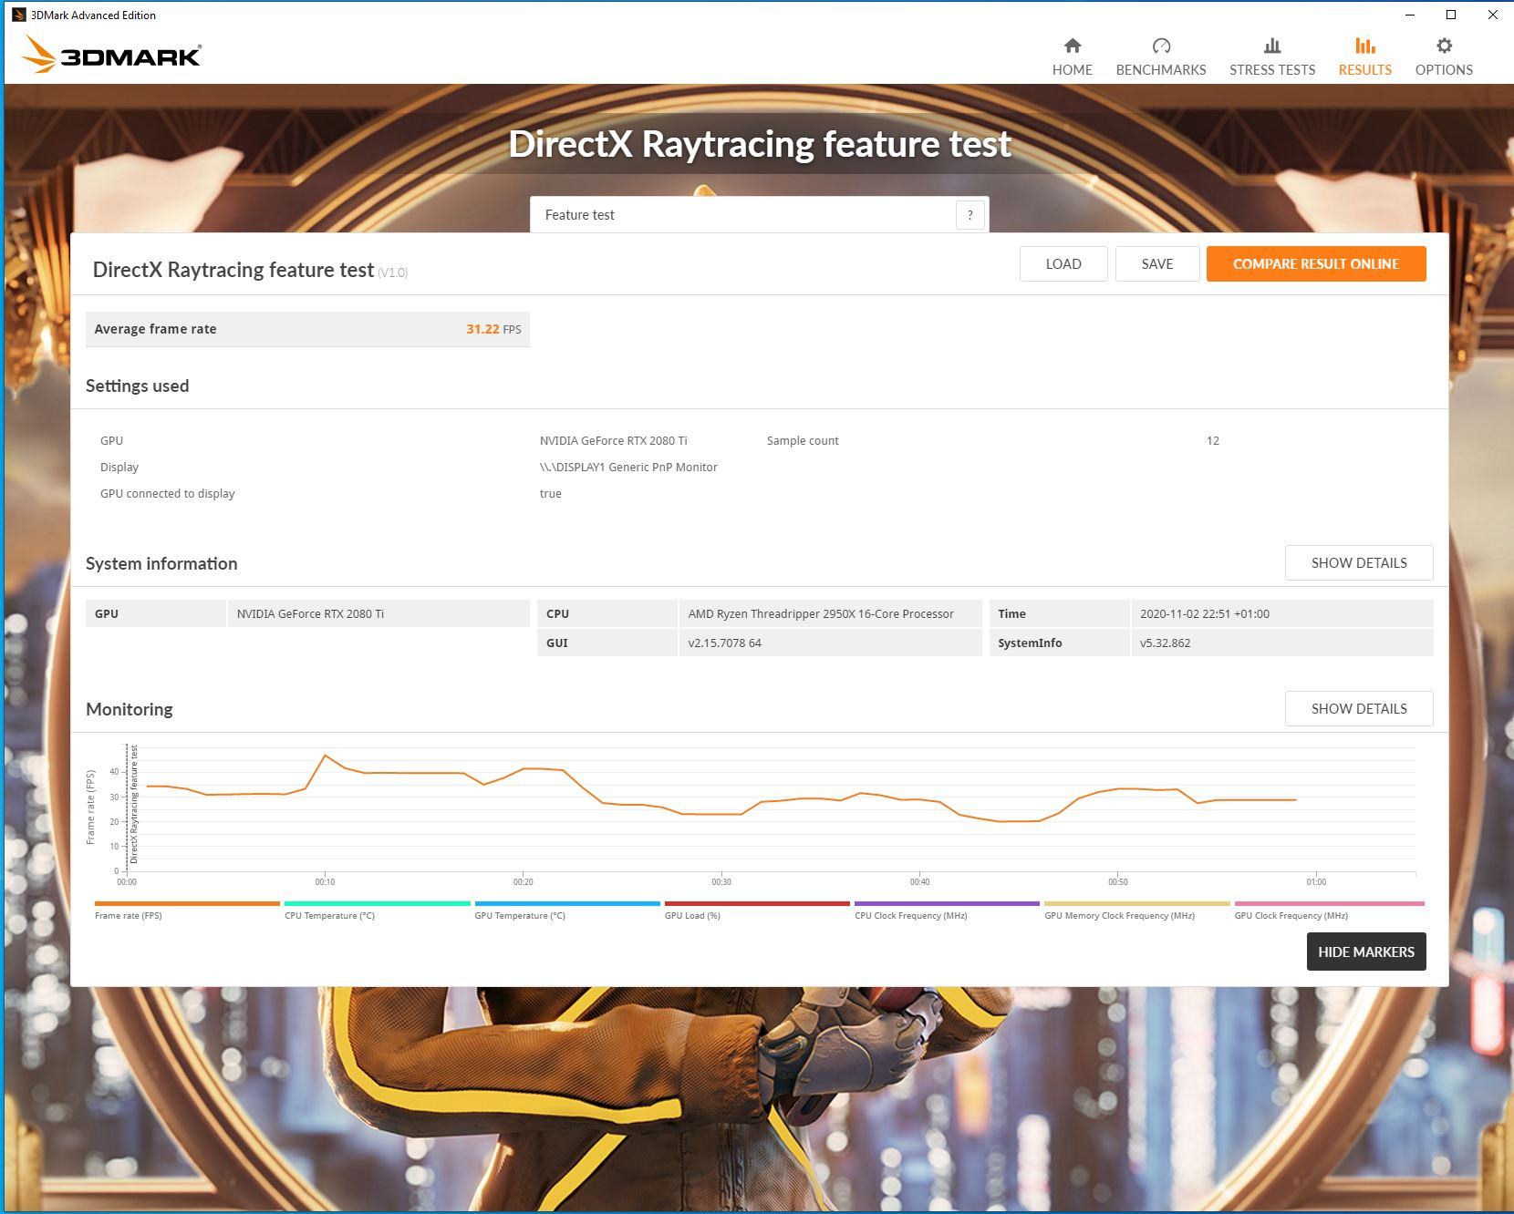Screen dimensions: 1514x1214
Task: Click the GUI version v2.15.7078 64
Action: click(x=830, y=643)
